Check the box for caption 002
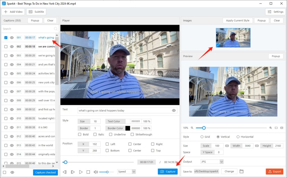 tap(6, 47)
